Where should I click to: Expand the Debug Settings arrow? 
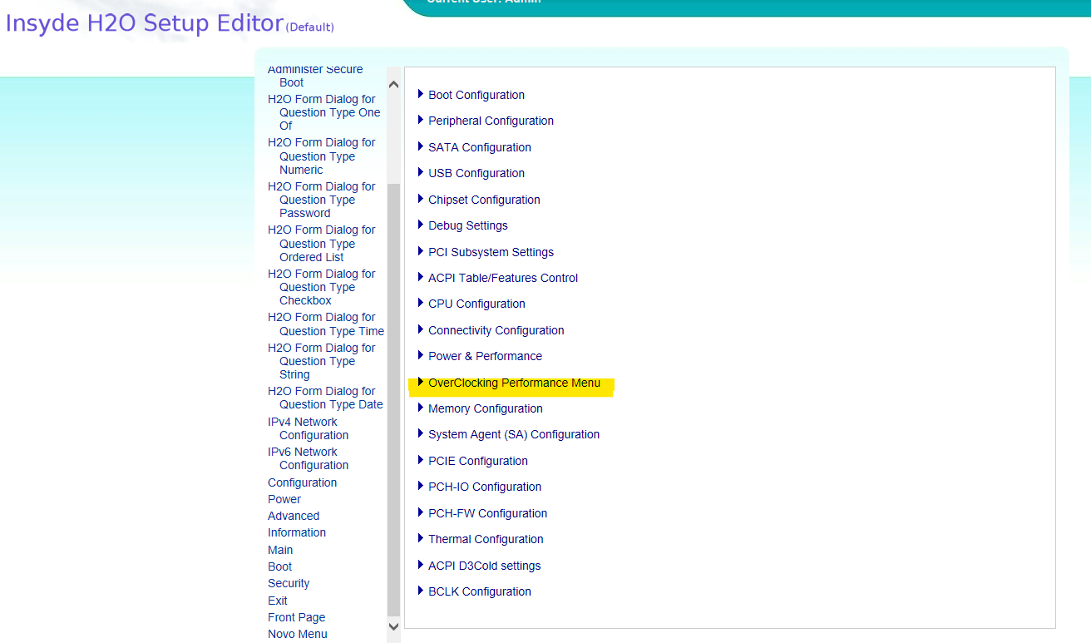pos(421,225)
